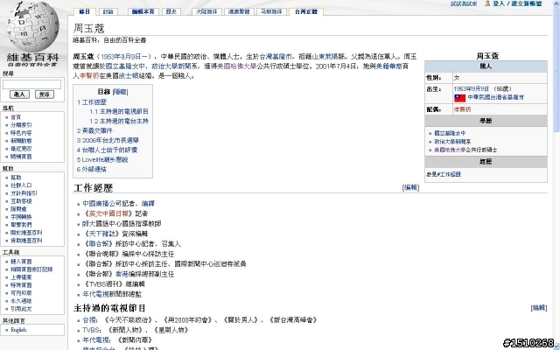The width and height of the screenshot is (560, 350).
Task: Jump to contents entry 1.2 主持過的電台
Action: (x=119, y=121)
